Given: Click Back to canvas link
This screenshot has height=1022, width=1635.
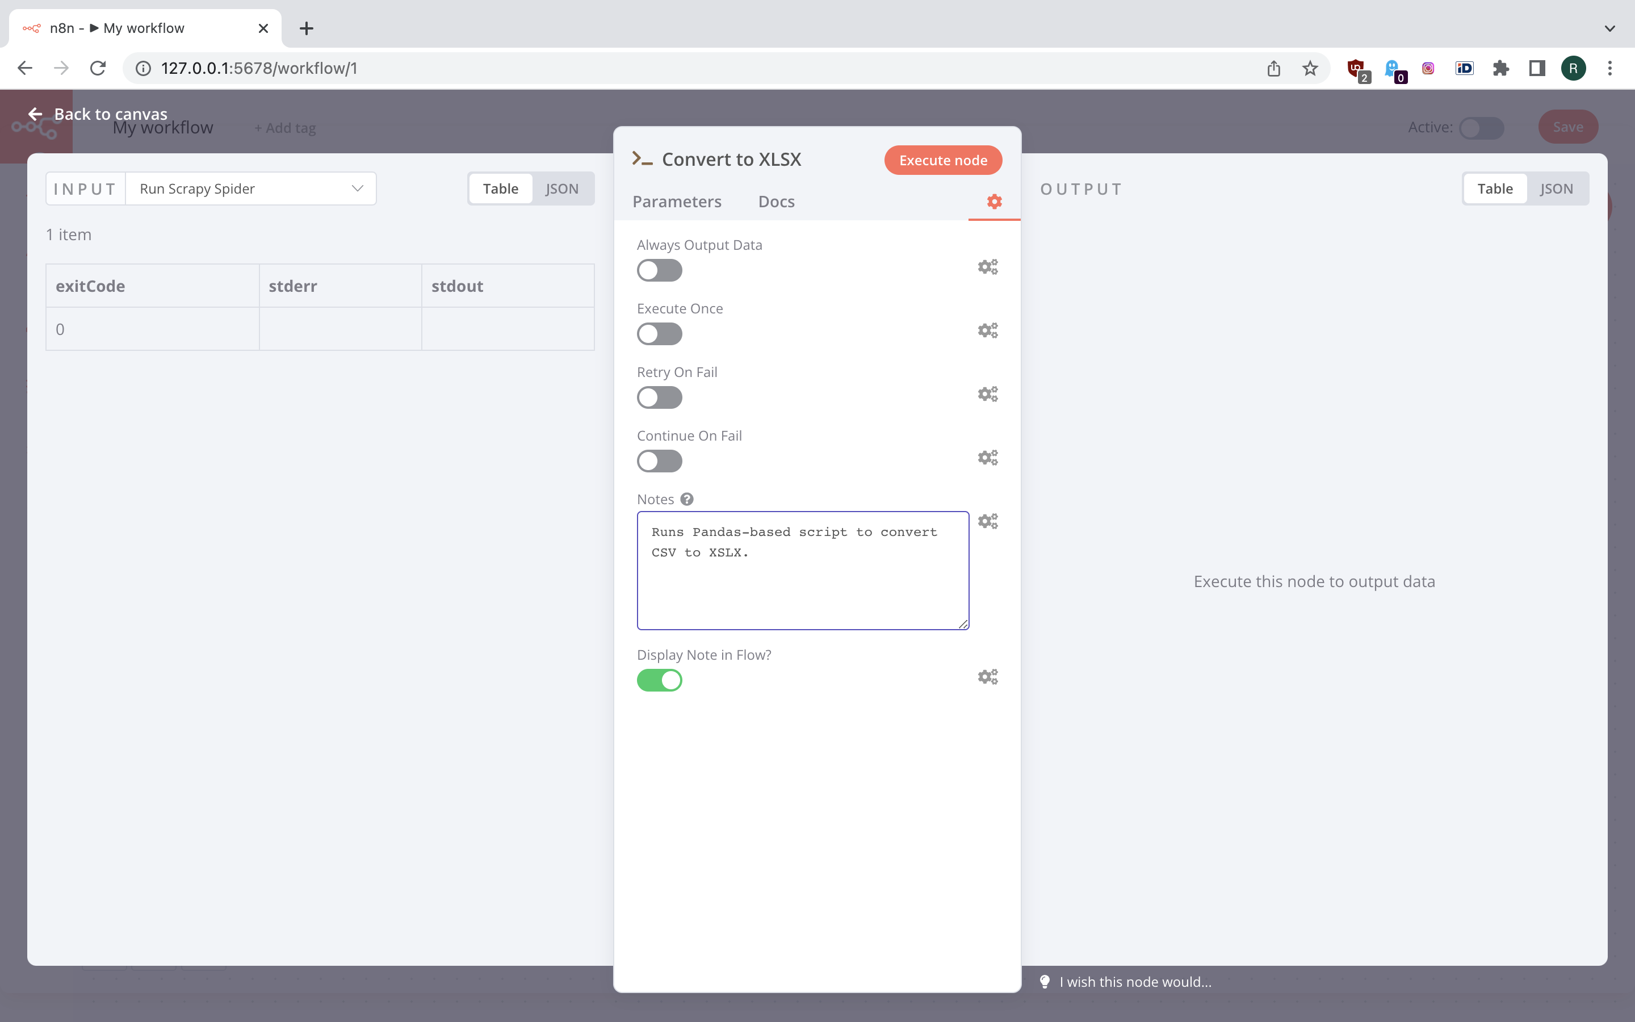Looking at the screenshot, I should pyautogui.click(x=97, y=114).
